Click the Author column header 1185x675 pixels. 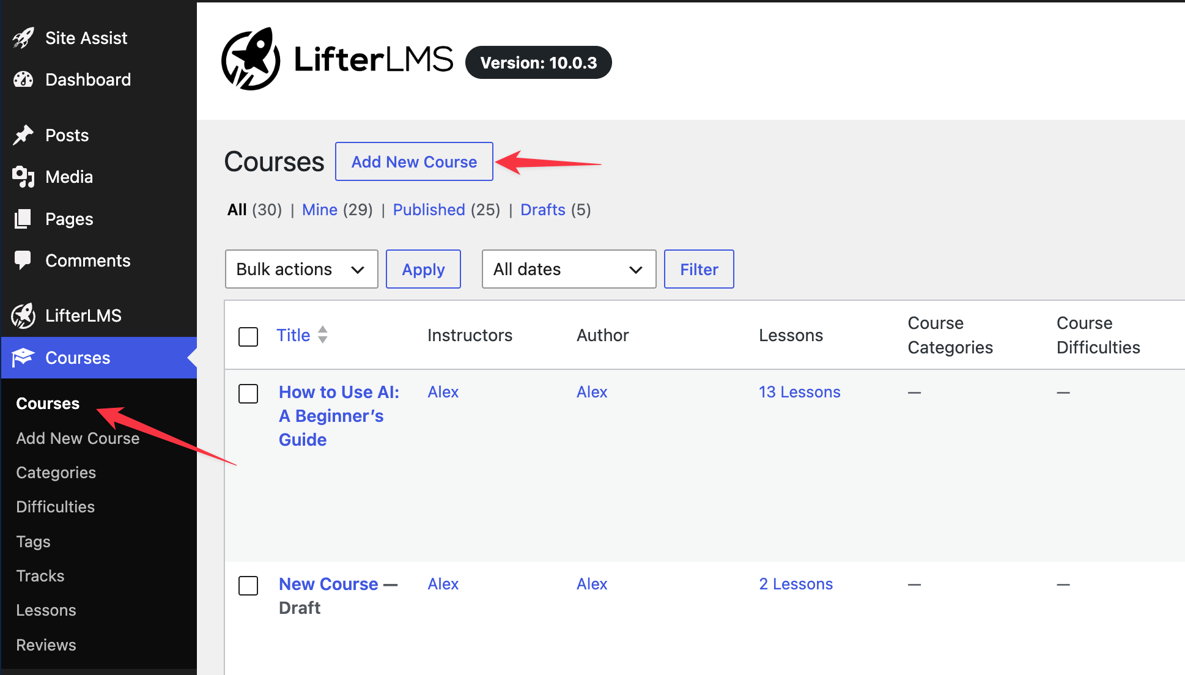[x=602, y=335]
